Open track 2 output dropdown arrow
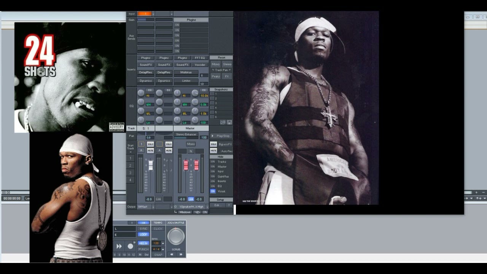 point(172,207)
